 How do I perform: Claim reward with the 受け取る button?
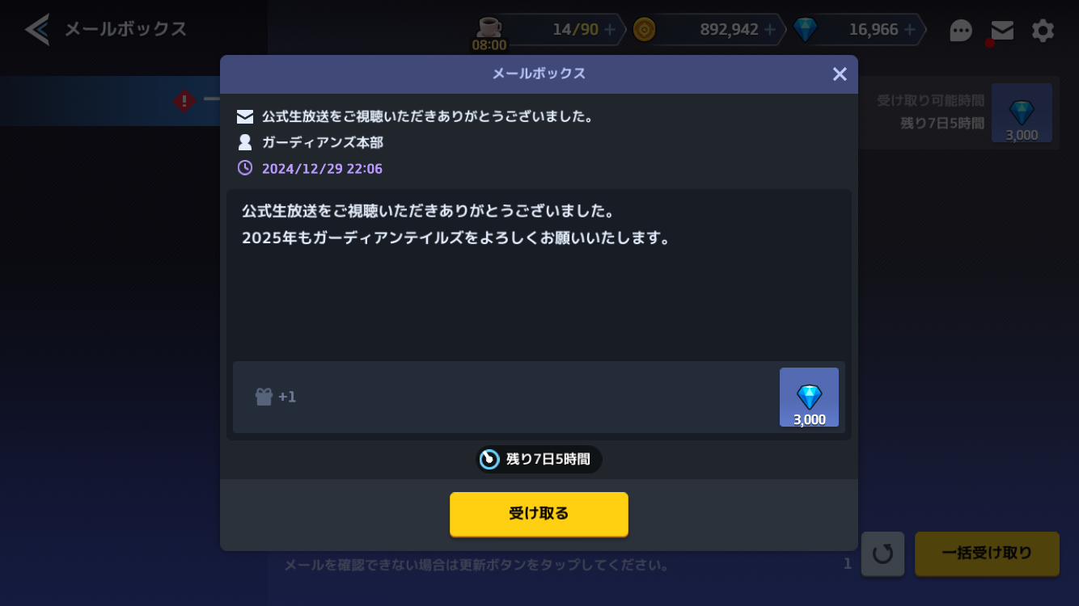pos(539,514)
